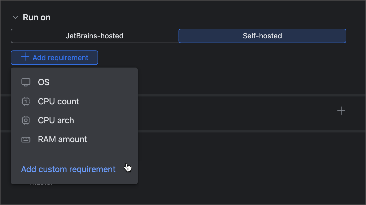Screen dimensions: 366x205
Task: Select CPU count from the menu
Action: pos(58,101)
